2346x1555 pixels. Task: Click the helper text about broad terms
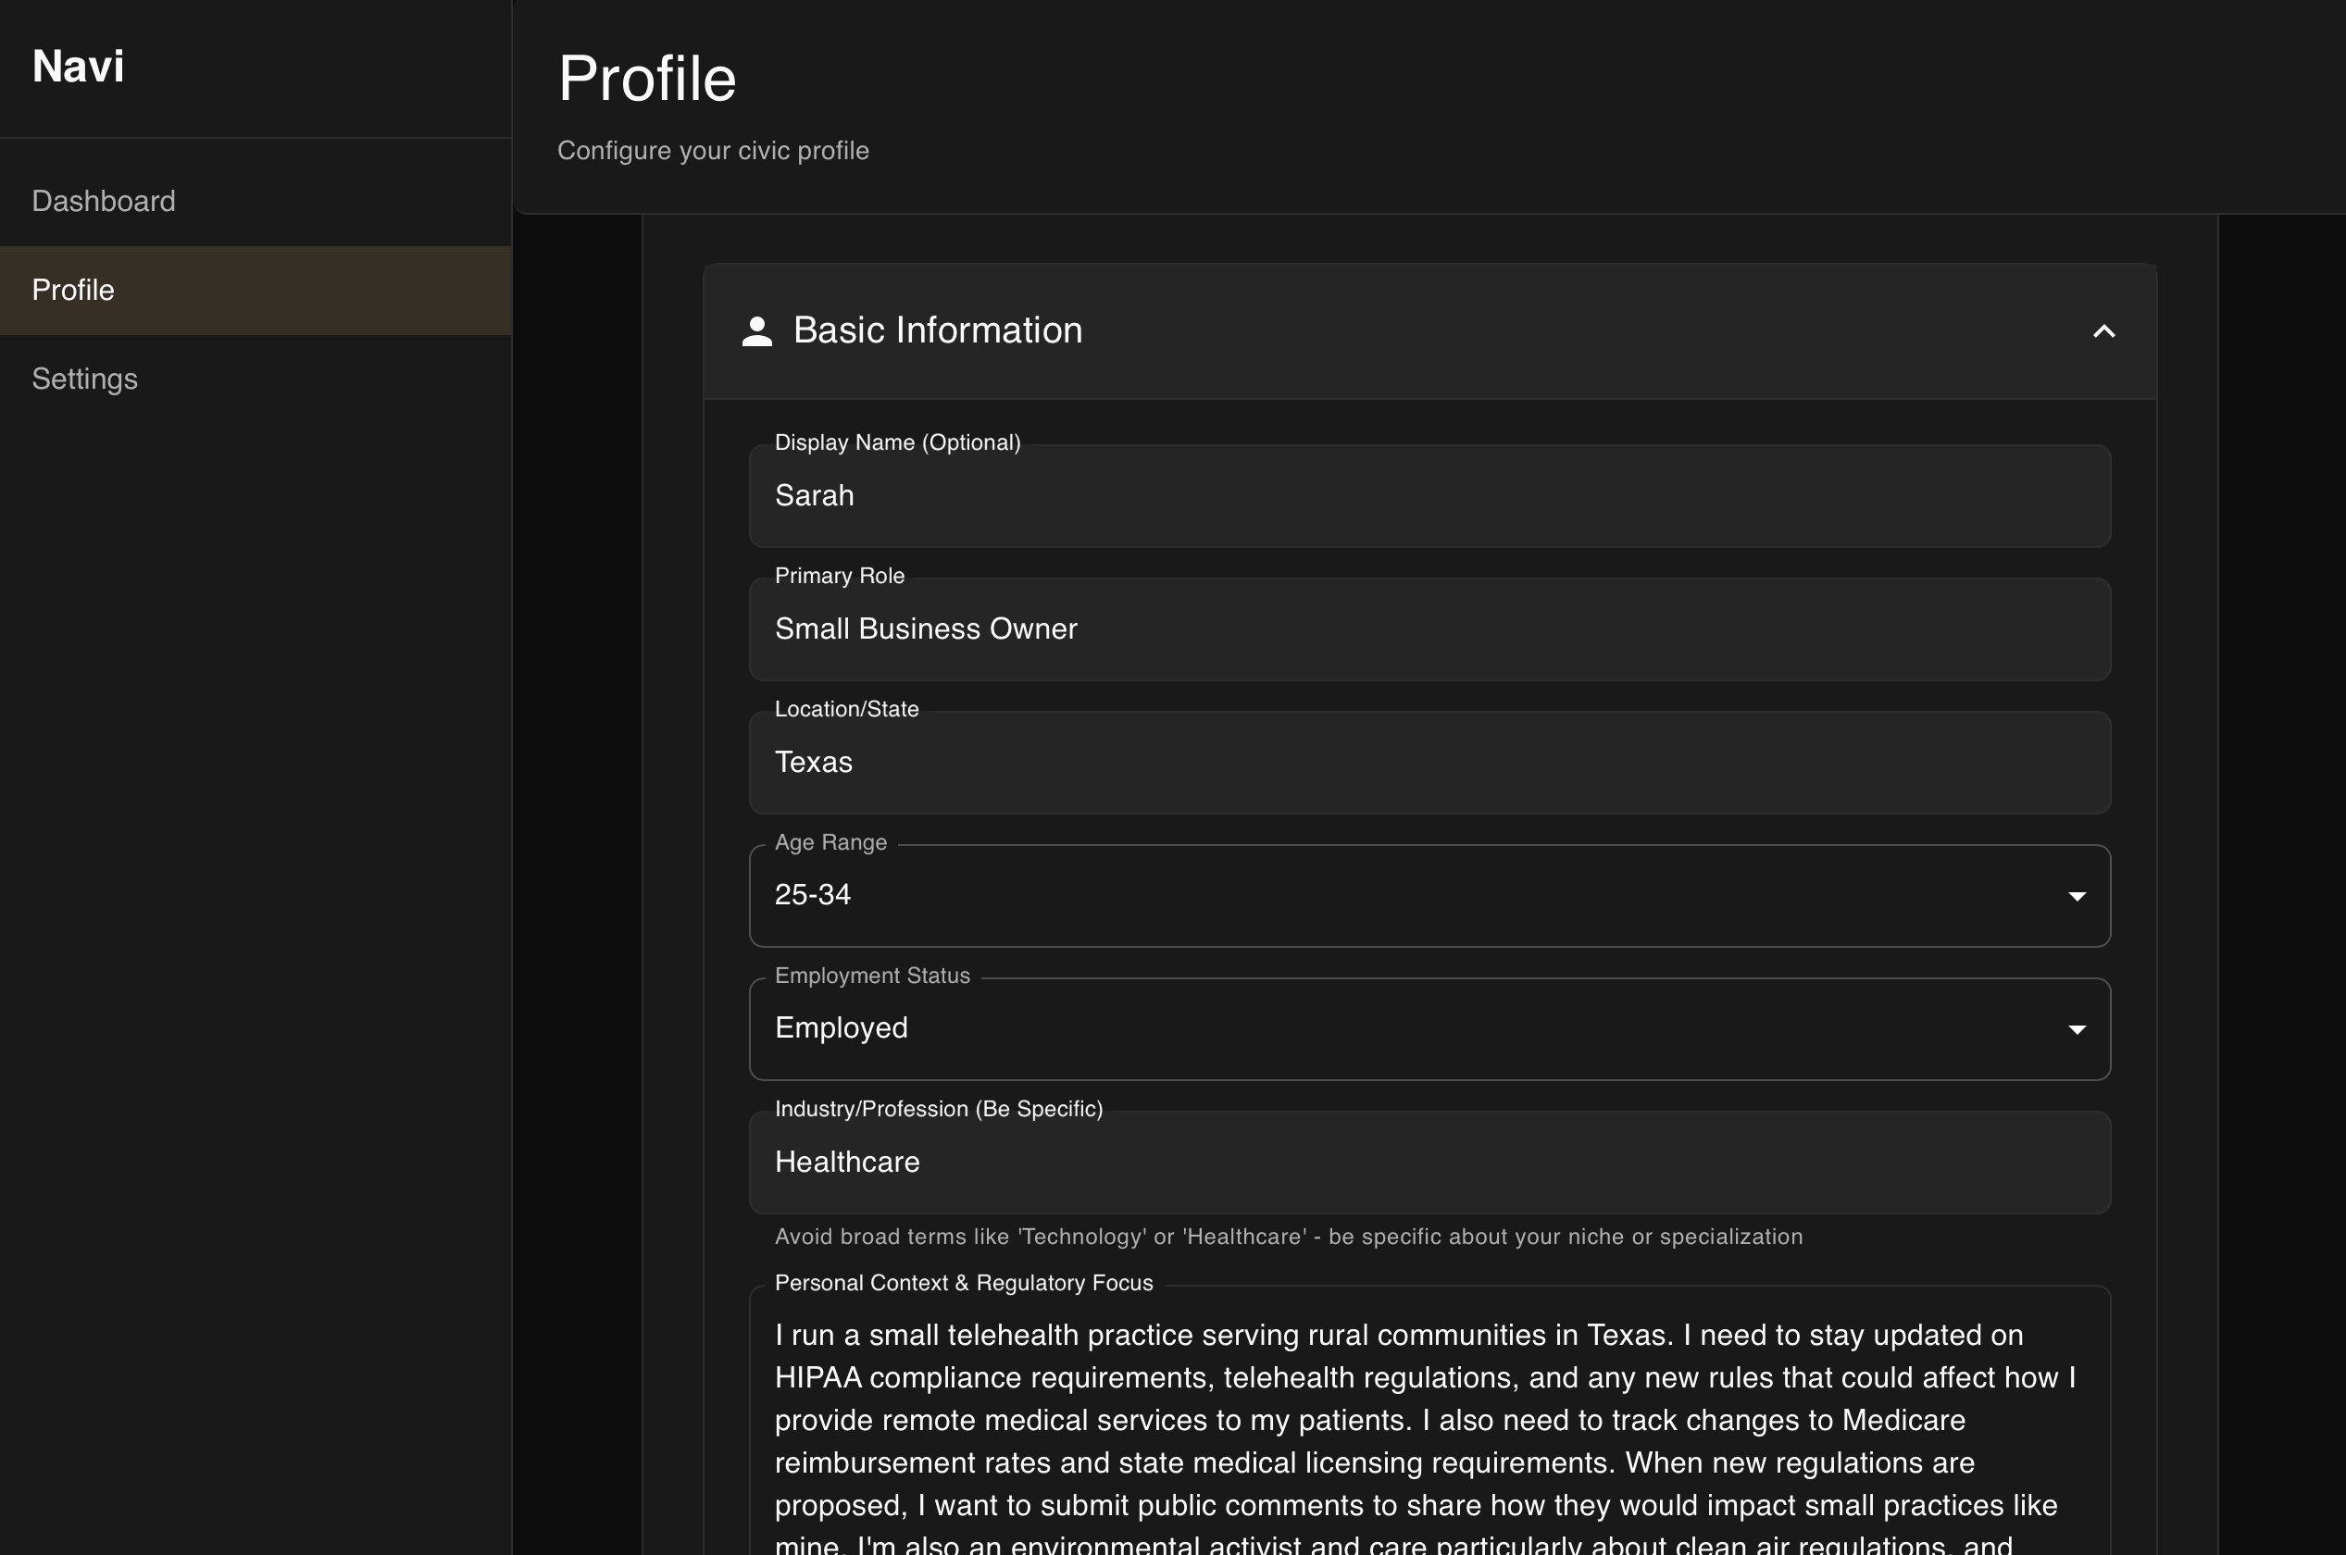[1288, 1237]
